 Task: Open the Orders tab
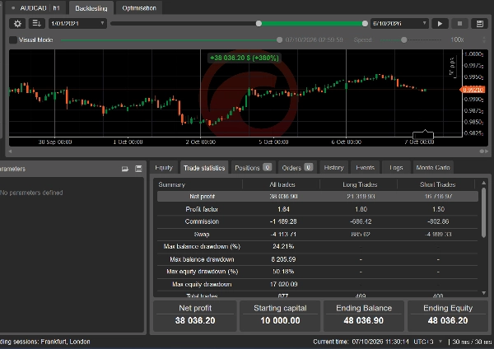click(297, 168)
